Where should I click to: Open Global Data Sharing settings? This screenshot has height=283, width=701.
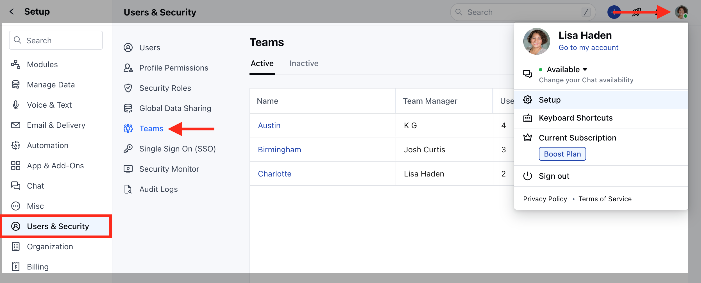[175, 108]
